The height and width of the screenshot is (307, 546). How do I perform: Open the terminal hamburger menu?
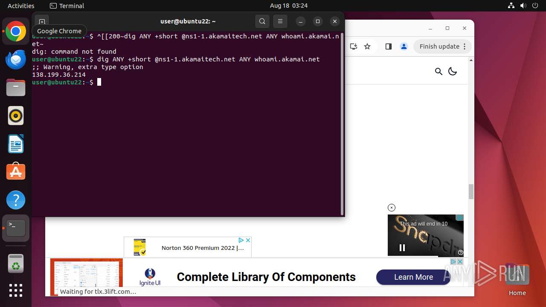(x=280, y=21)
